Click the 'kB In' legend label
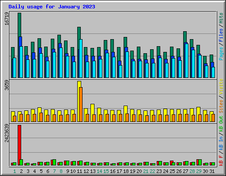226x176 pixels. [x=221, y=143]
